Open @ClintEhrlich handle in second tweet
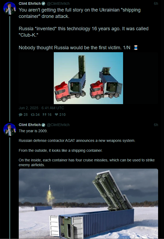Viewport: 164px width, 239px height. point(58,125)
